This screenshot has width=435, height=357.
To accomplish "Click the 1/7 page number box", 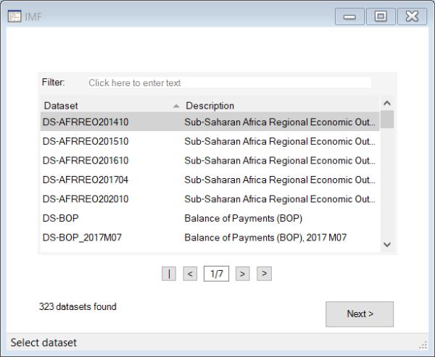I will [217, 273].
